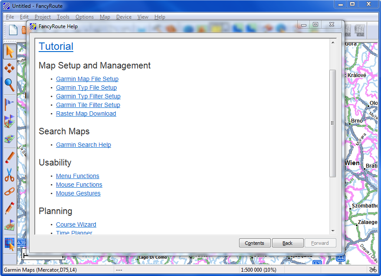
Task: Open the Device menu
Action: pos(124,17)
